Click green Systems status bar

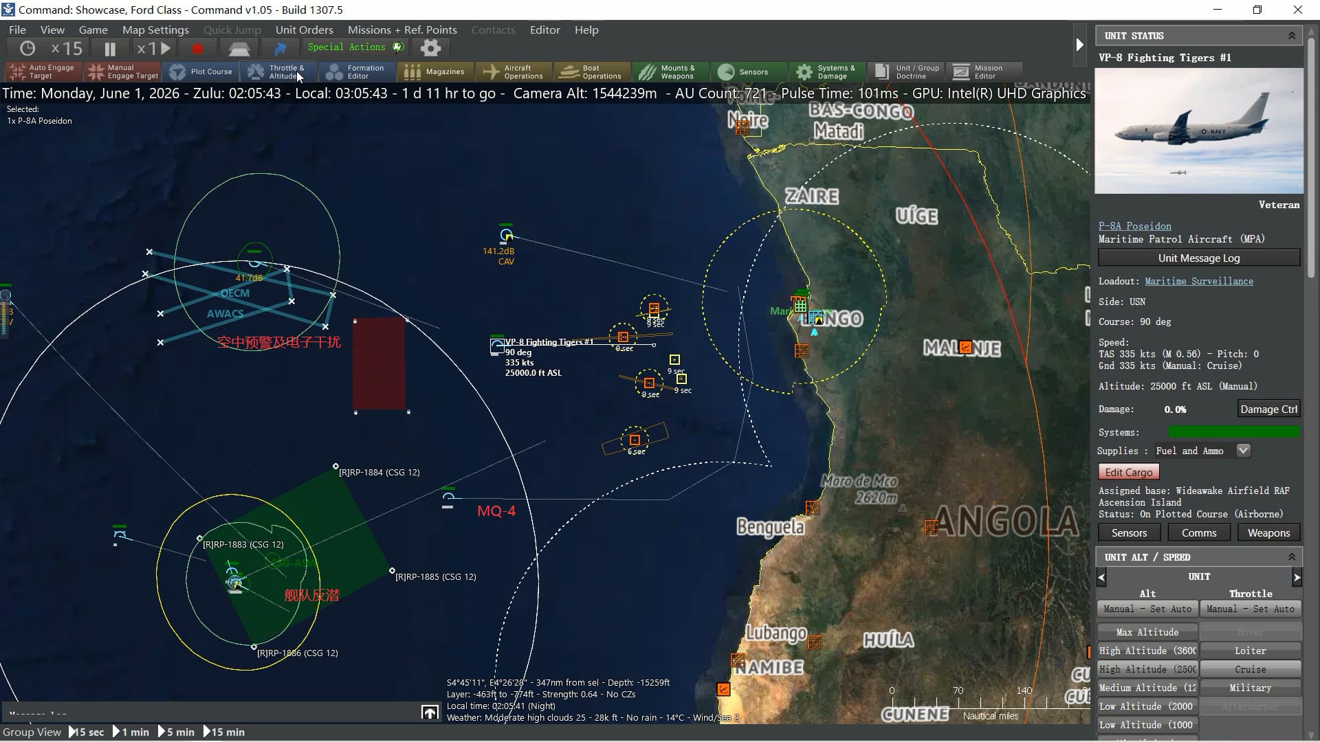tap(1234, 432)
